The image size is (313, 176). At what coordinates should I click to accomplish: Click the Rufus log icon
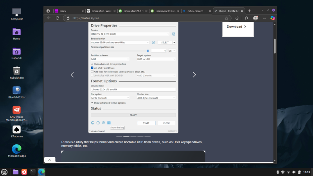pos(109,123)
